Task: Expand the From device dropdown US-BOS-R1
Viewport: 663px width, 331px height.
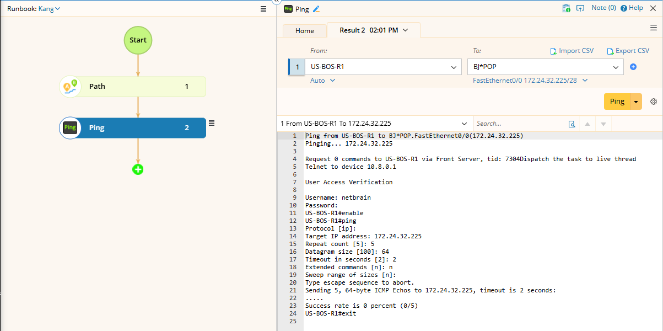Action: pyautogui.click(x=454, y=67)
